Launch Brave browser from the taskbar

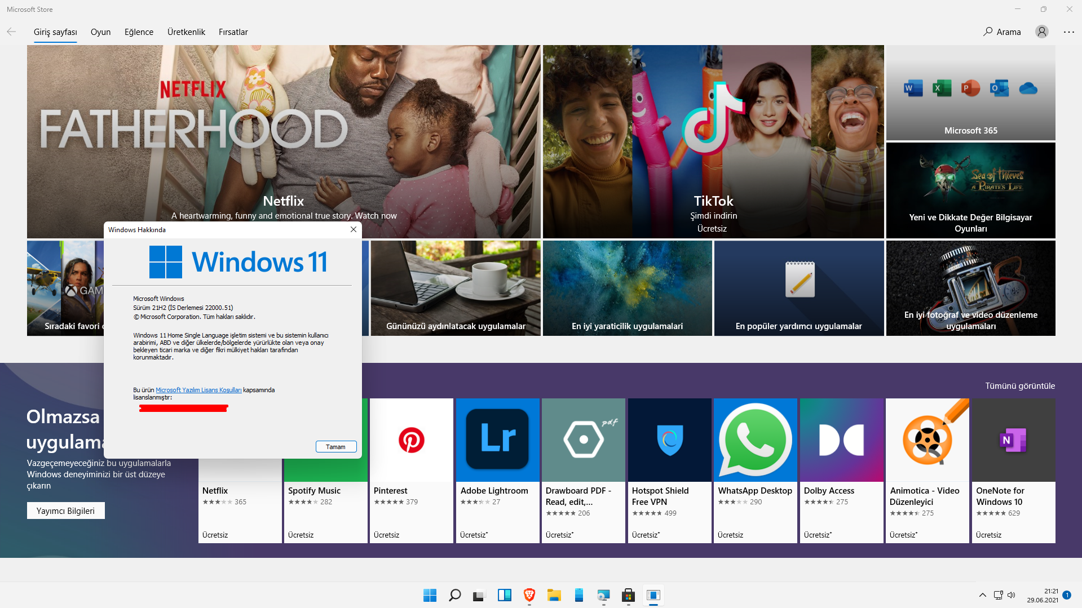coord(529,595)
